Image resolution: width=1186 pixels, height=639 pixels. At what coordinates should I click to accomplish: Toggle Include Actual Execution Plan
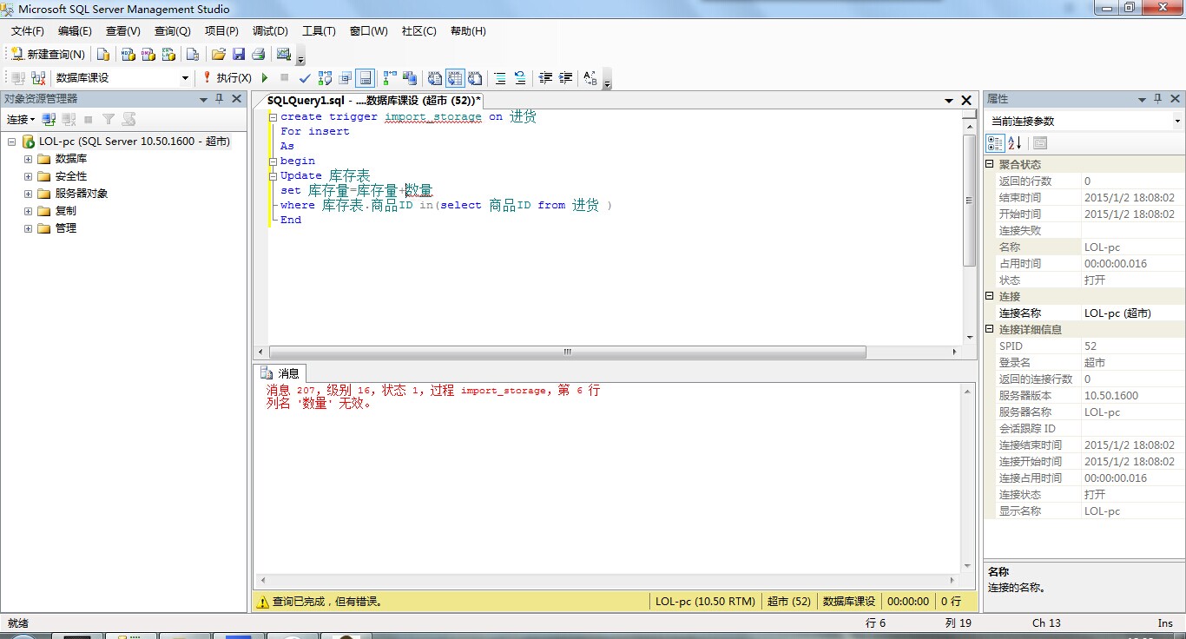[x=390, y=78]
